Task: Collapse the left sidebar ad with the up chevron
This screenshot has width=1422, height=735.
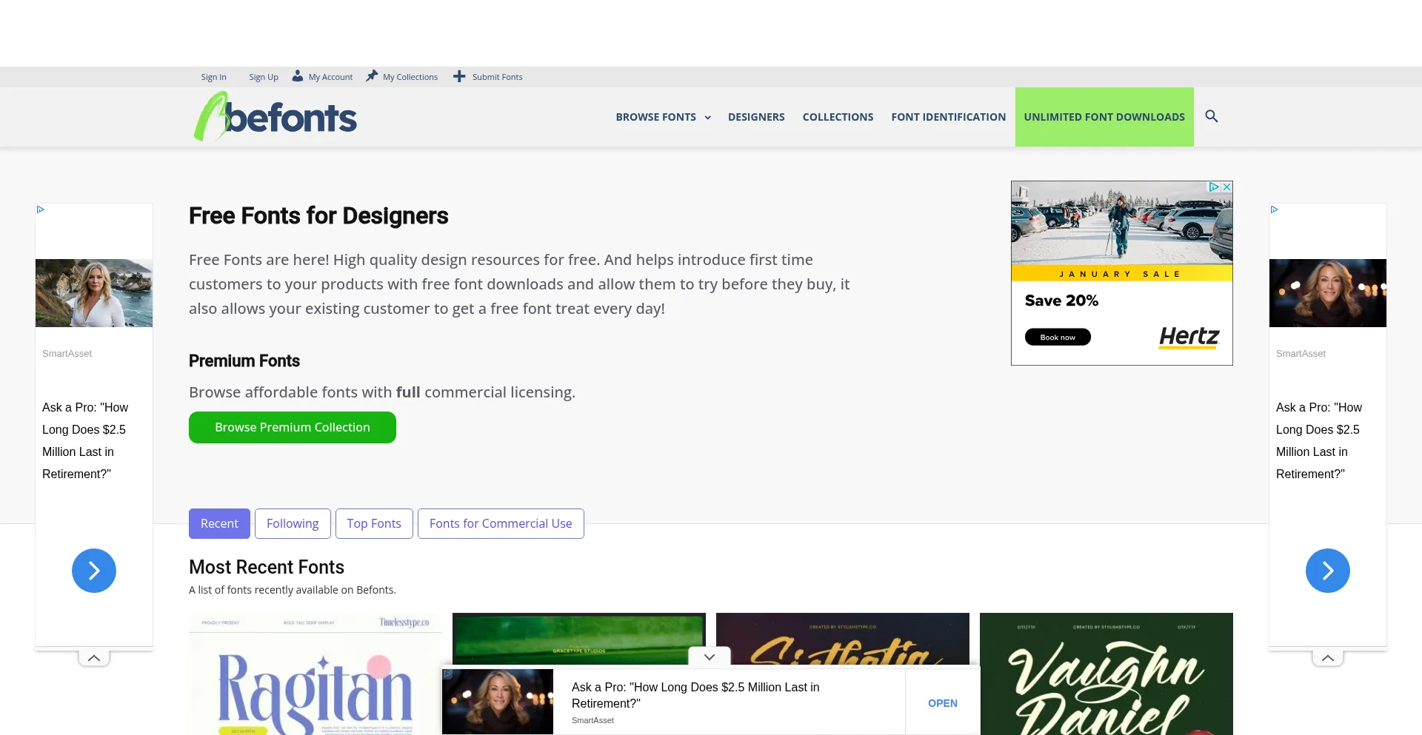Action: point(93,657)
